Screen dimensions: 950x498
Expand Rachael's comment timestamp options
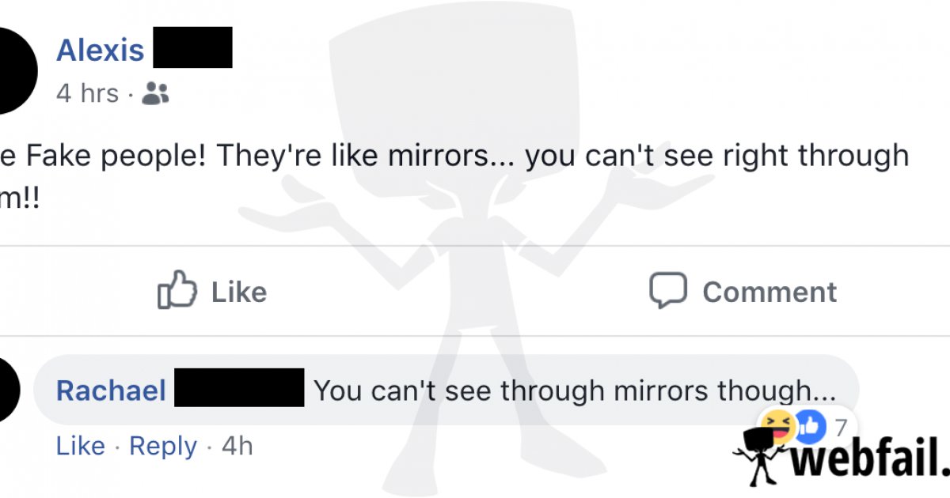[x=235, y=446]
